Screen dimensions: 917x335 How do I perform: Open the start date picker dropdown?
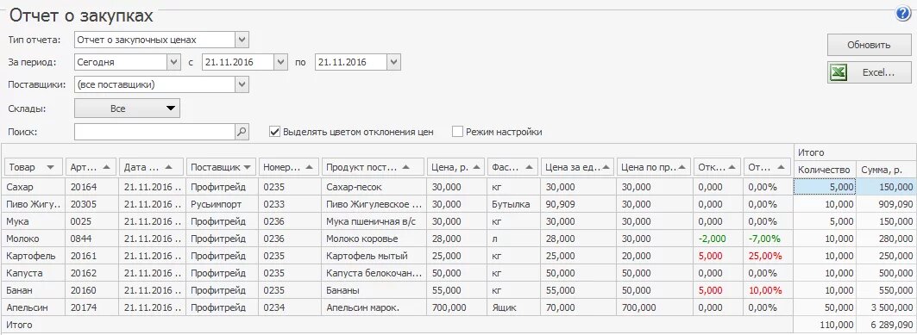pyautogui.click(x=281, y=62)
